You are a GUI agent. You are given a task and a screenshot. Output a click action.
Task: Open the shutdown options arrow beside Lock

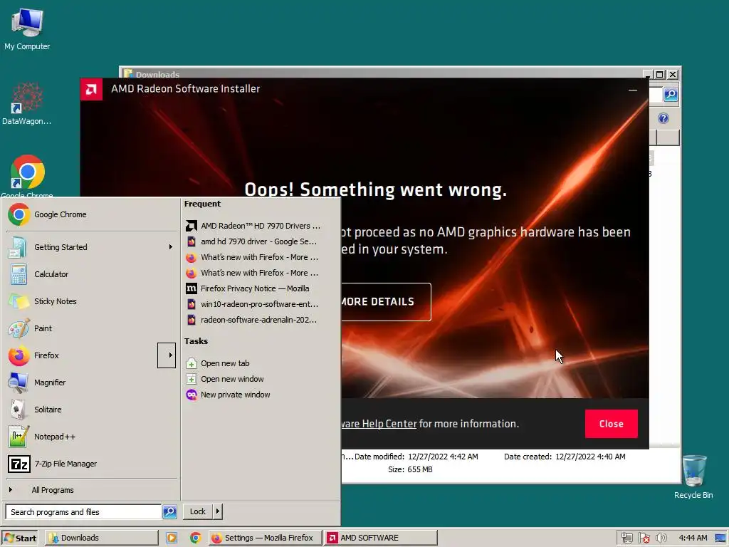pos(218,511)
